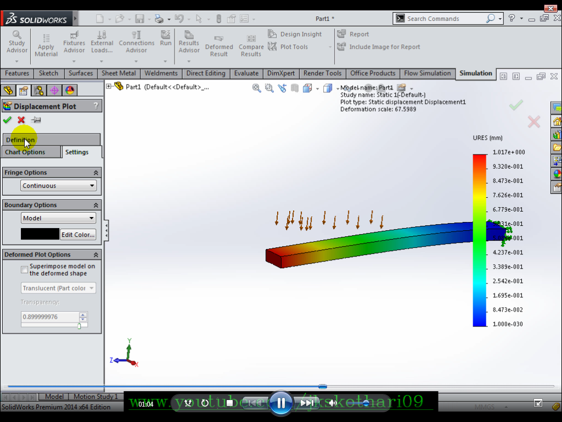Viewport: 562px width, 422px height.
Task: Pause the video playback
Action: tap(281, 402)
